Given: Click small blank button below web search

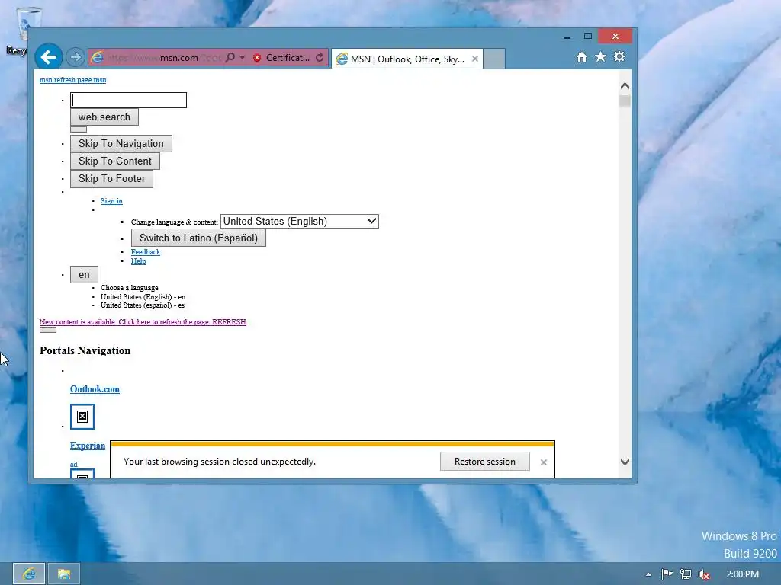Looking at the screenshot, I should tap(79, 129).
